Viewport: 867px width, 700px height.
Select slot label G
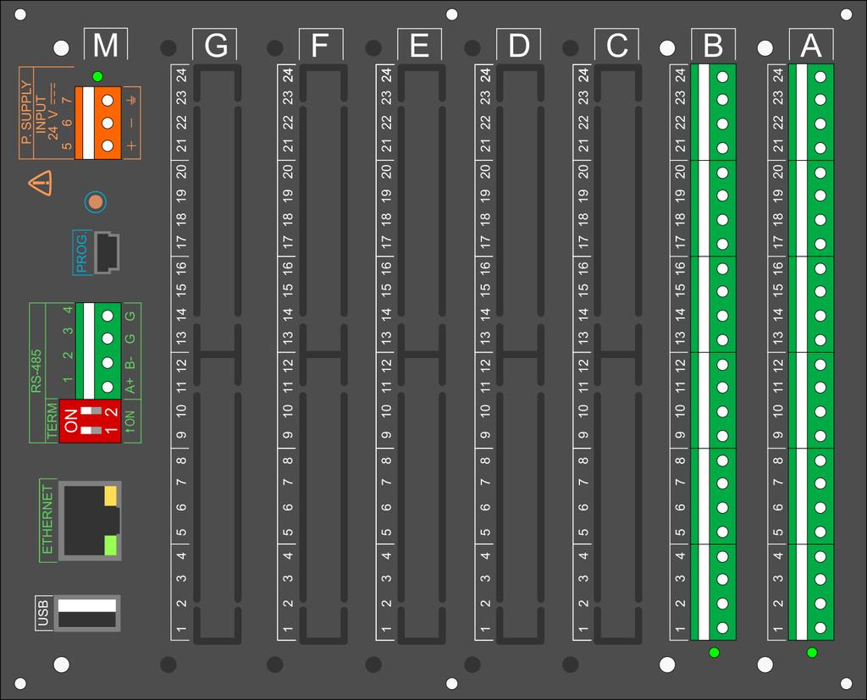point(215,44)
